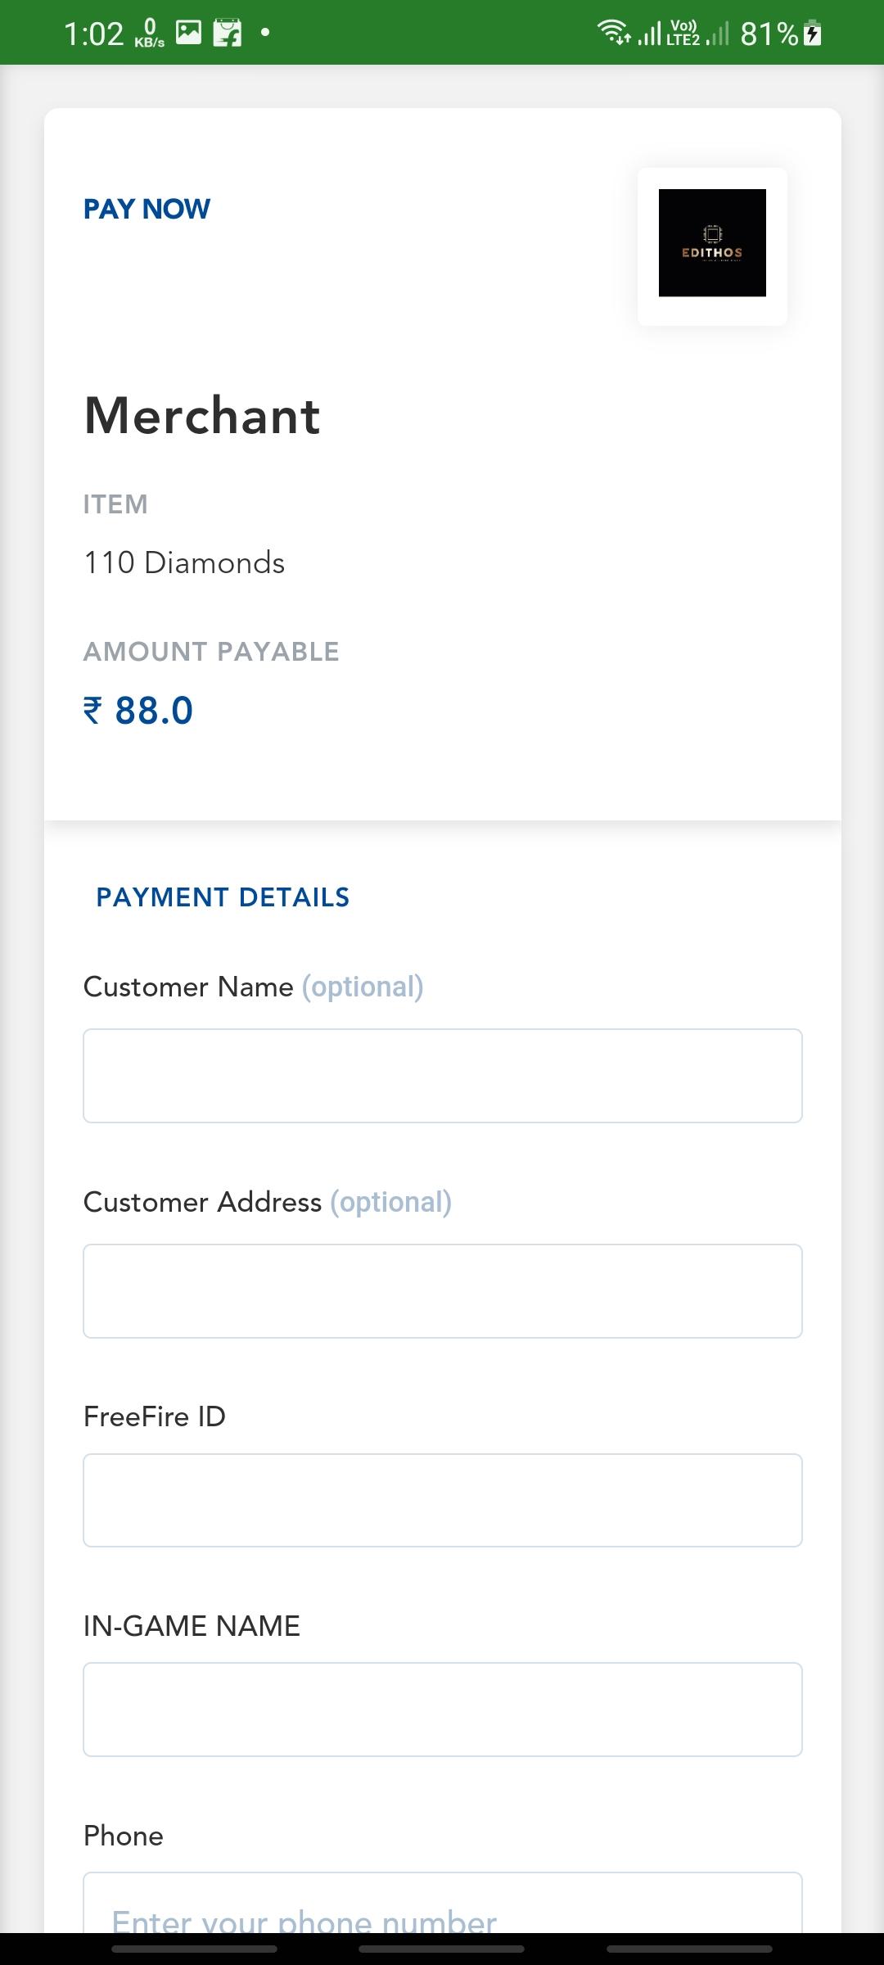Tap the PAYMENT DETAILS section heading
Image resolution: width=884 pixels, height=1965 pixels.
click(x=223, y=897)
